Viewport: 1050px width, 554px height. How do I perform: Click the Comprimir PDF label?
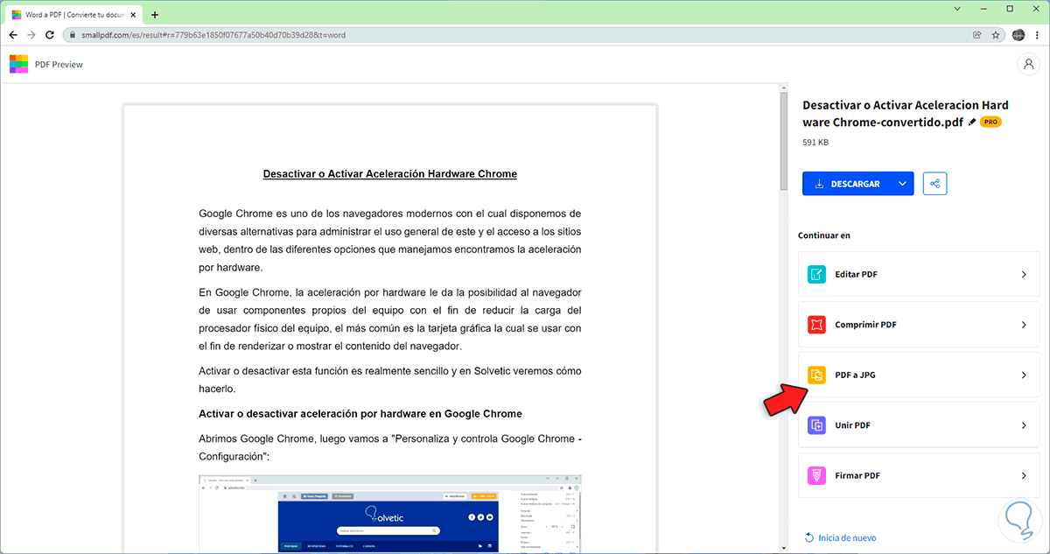click(865, 325)
